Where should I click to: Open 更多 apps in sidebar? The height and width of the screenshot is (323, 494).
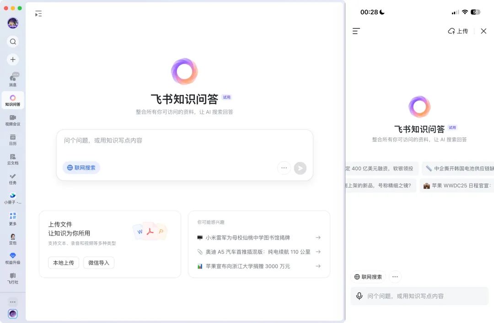pos(13,219)
